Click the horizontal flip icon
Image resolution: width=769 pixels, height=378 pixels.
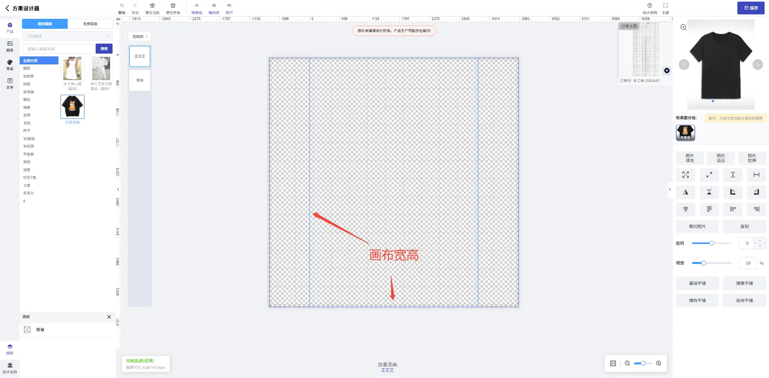point(686,192)
